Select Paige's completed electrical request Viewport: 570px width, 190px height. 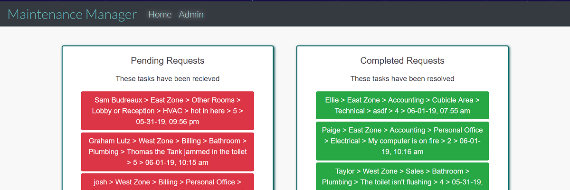pos(402,141)
